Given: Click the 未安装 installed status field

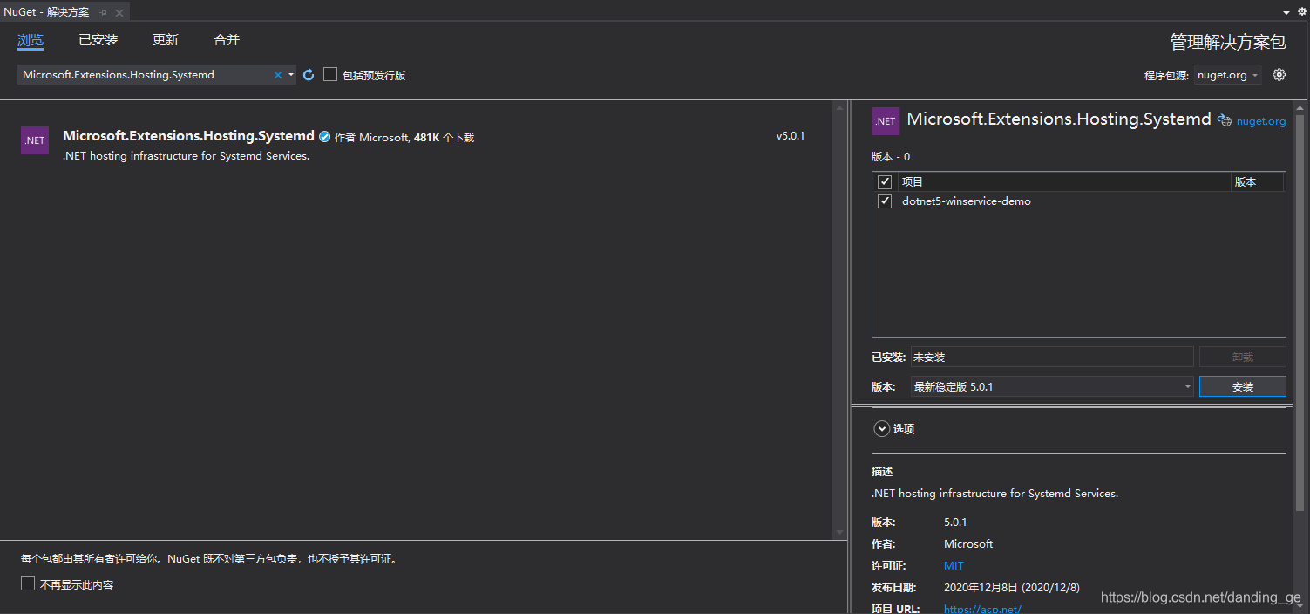Looking at the screenshot, I should [x=1052, y=357].
